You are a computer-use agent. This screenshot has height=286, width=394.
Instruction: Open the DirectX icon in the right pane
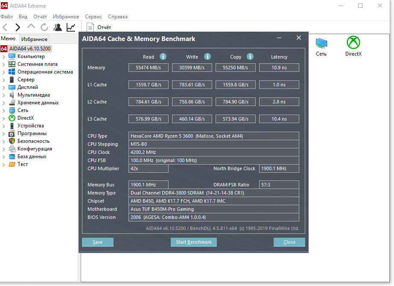353,46
